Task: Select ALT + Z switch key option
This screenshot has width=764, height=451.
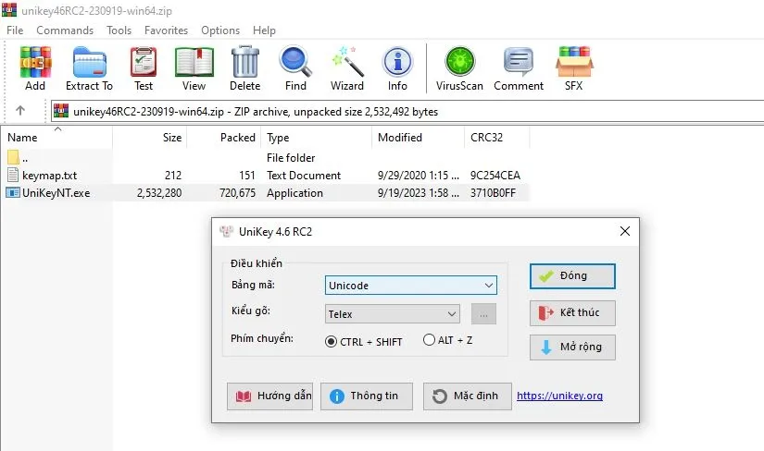Action: pyautogui.click(x=429, y=340)
